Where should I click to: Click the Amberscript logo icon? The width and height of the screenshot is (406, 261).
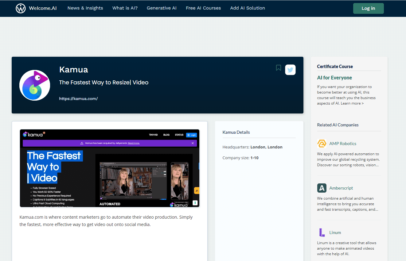click(x=322, y=188)
